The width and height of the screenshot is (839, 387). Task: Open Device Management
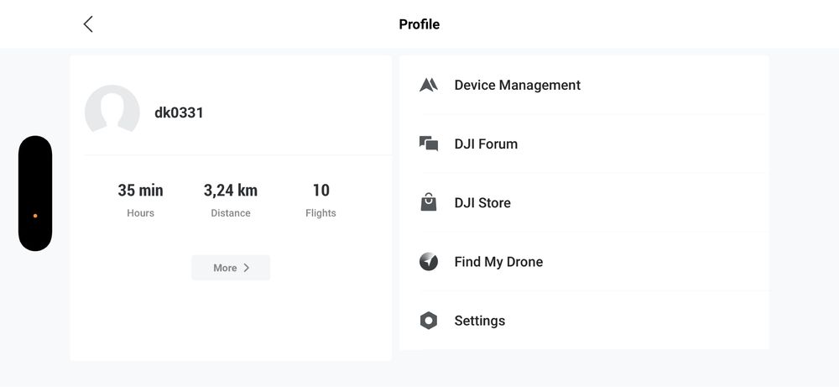click(x=584, y=85)
